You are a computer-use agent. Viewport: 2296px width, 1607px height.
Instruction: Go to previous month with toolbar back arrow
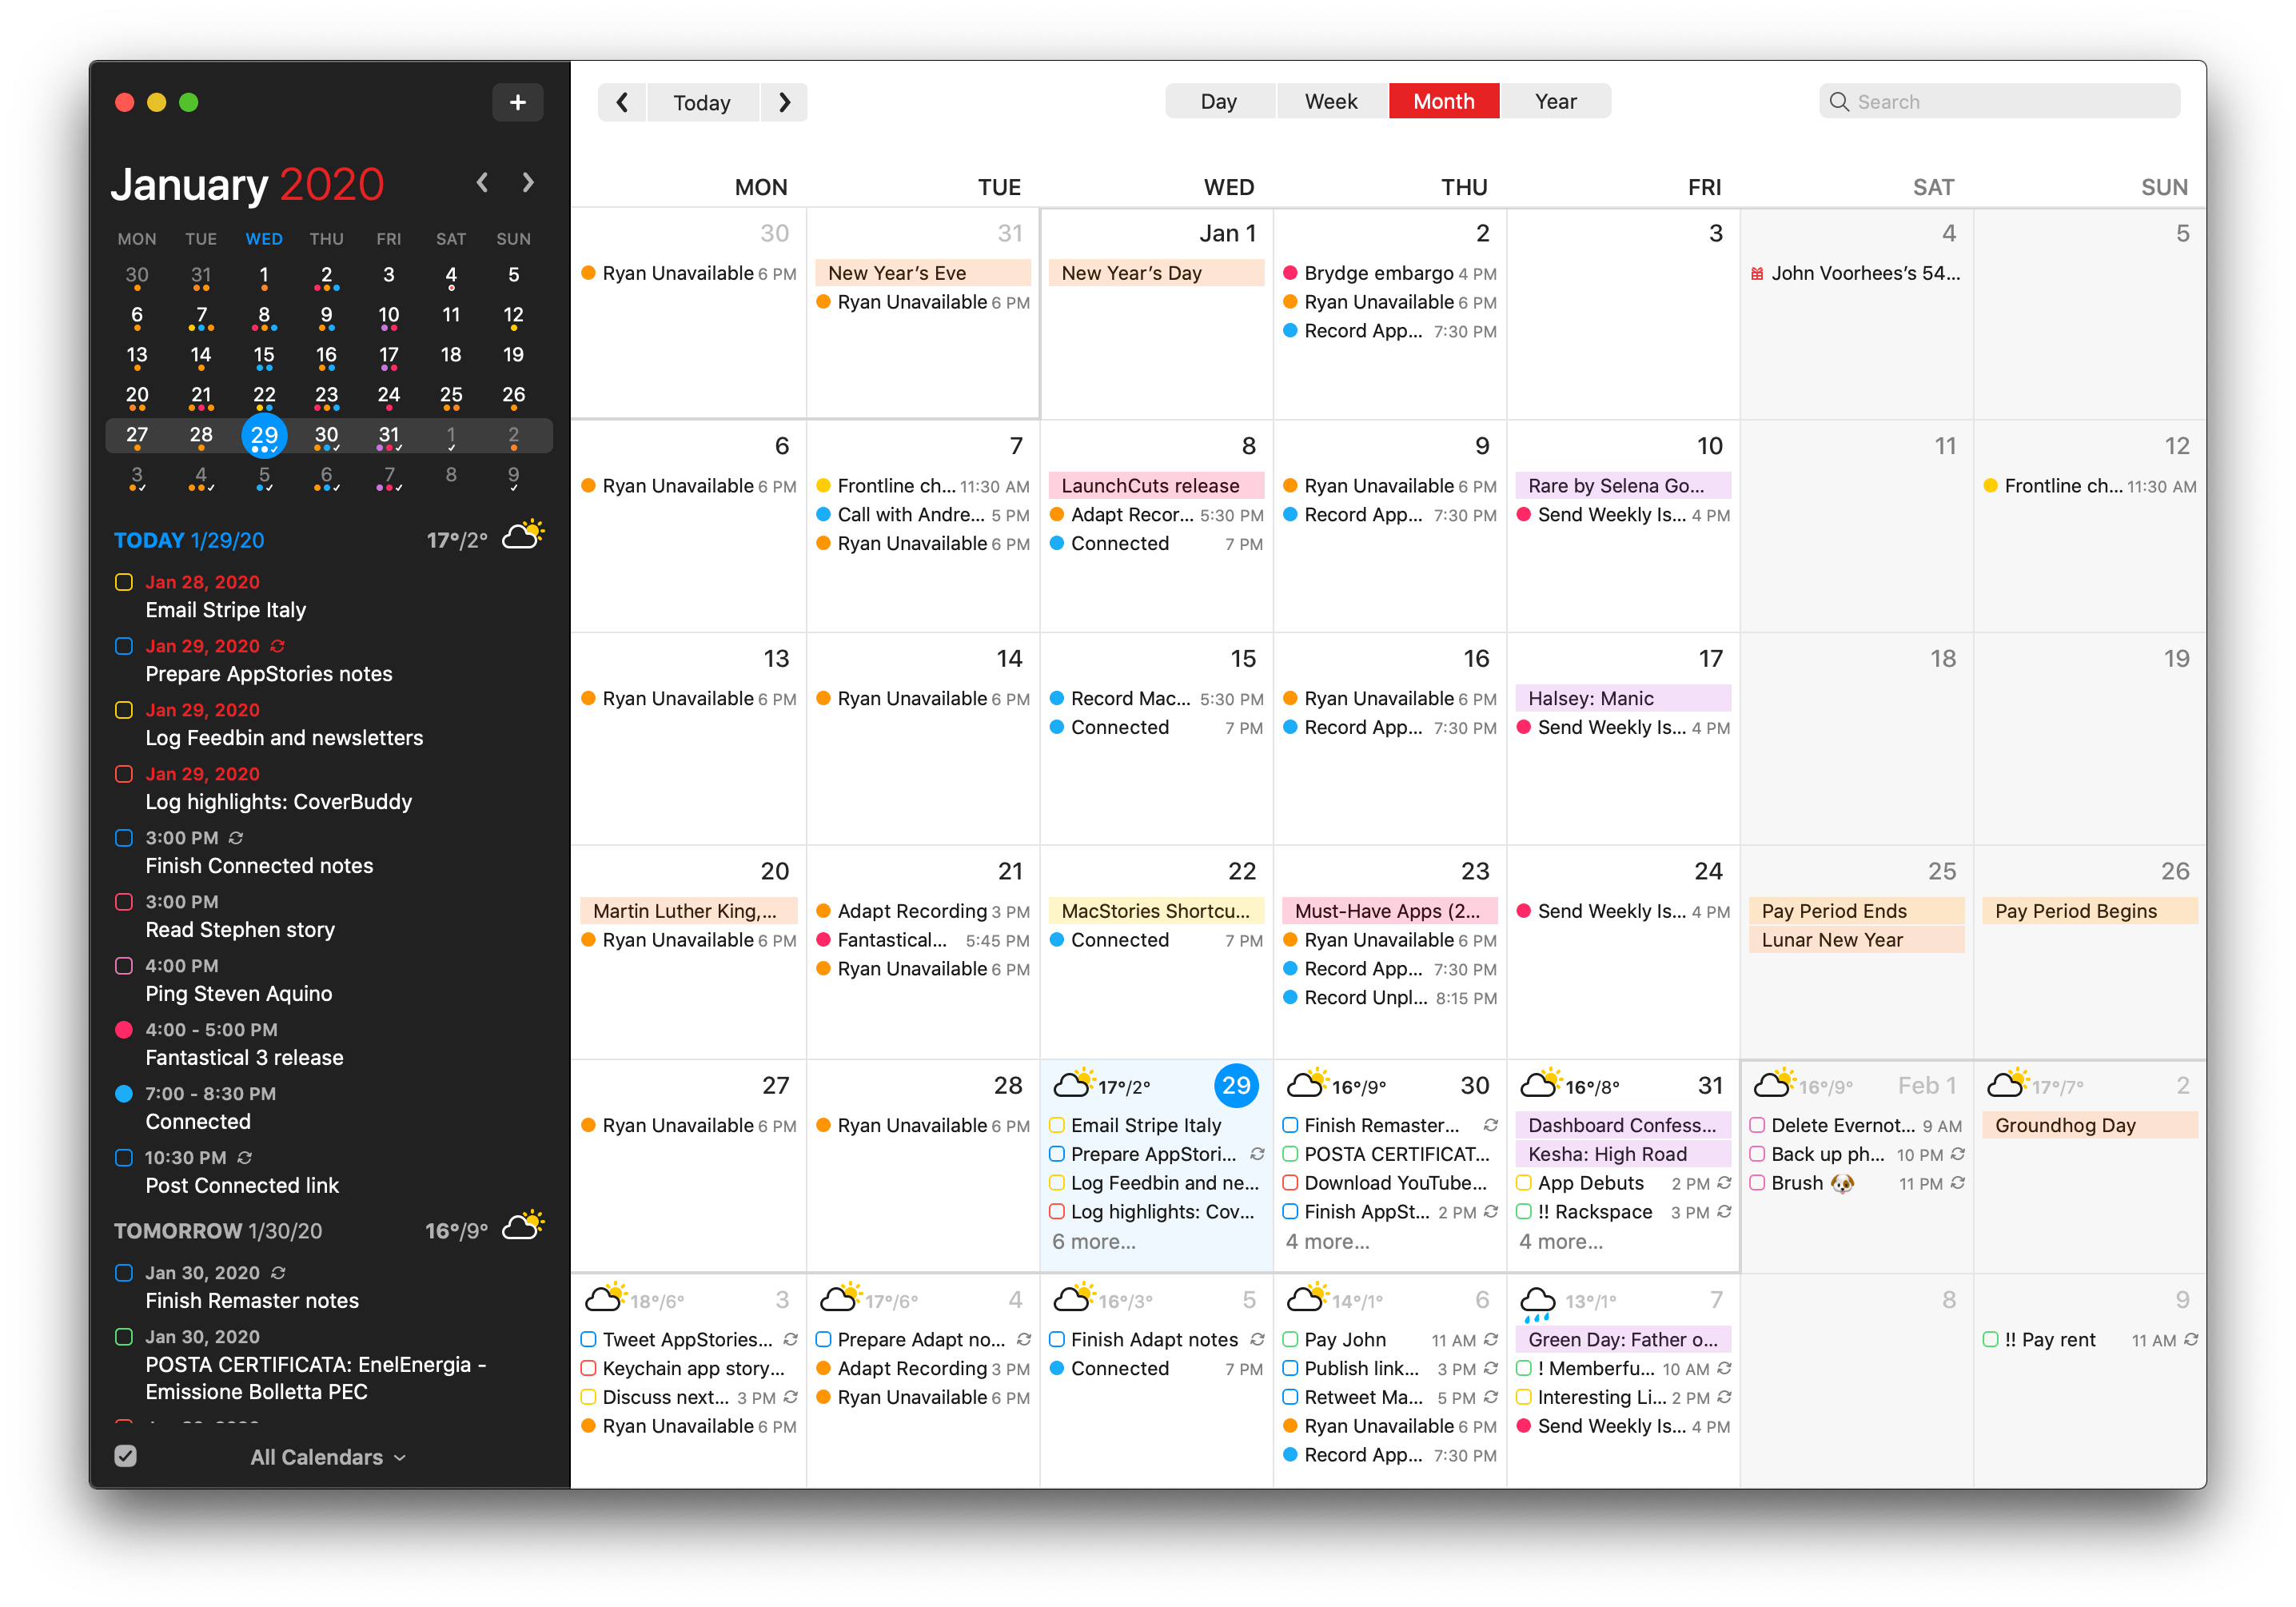click(622, 102)
